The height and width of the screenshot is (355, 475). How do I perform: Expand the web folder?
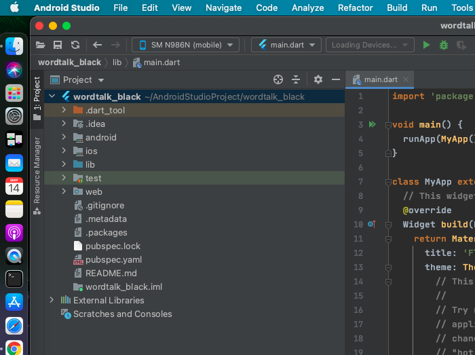pos(64,191)
